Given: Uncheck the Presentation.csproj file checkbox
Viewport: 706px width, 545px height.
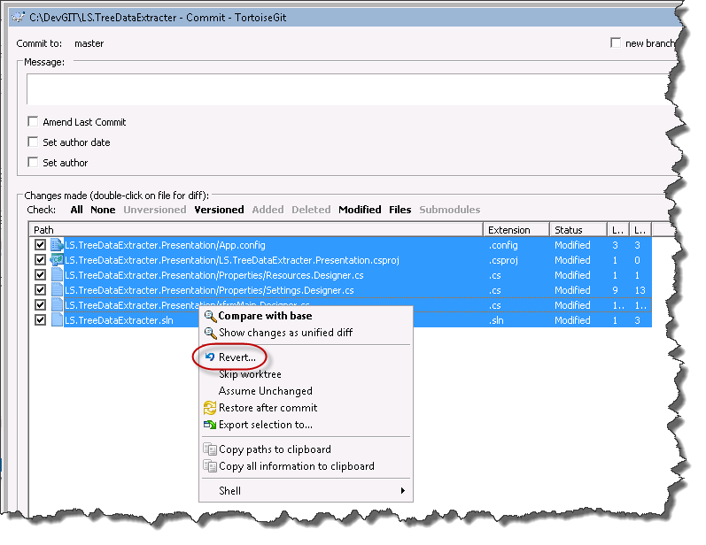Looking at the screenshot, I should pos(41,260).
